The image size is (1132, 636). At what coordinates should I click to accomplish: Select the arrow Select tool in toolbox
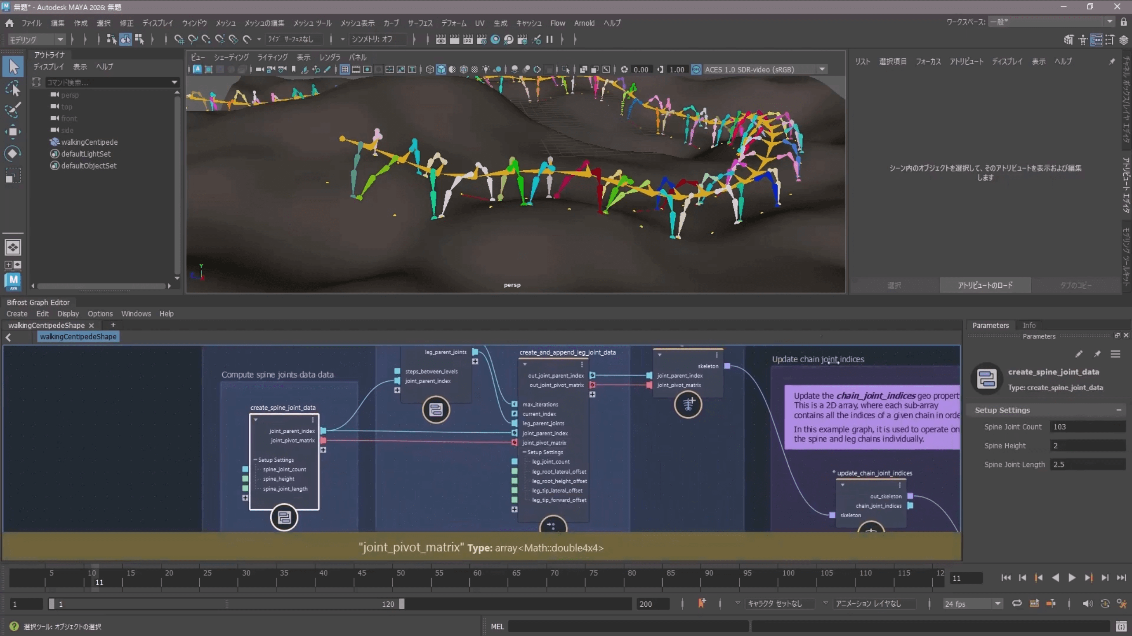13,67
